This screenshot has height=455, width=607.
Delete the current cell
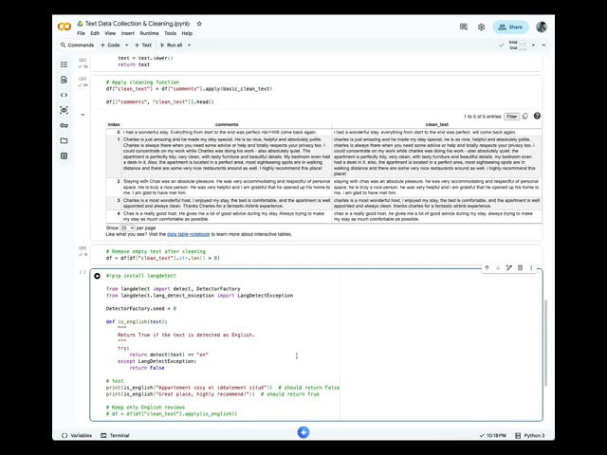click(521, 267)
